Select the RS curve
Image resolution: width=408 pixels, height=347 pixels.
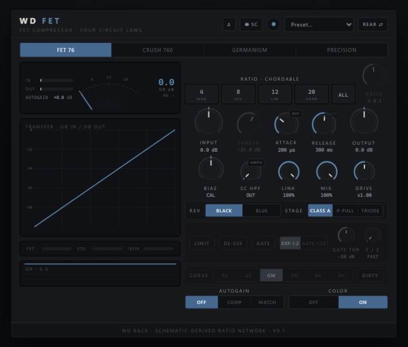pos(225,275)
